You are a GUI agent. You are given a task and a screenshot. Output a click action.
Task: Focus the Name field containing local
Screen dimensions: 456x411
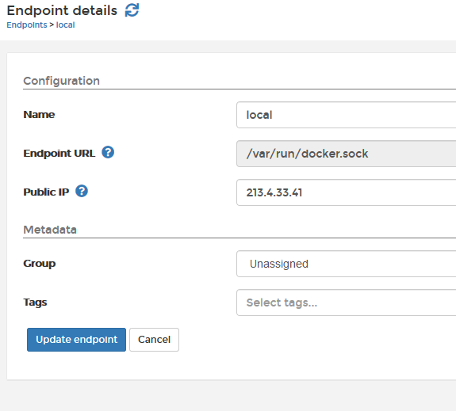coord(346,115)
